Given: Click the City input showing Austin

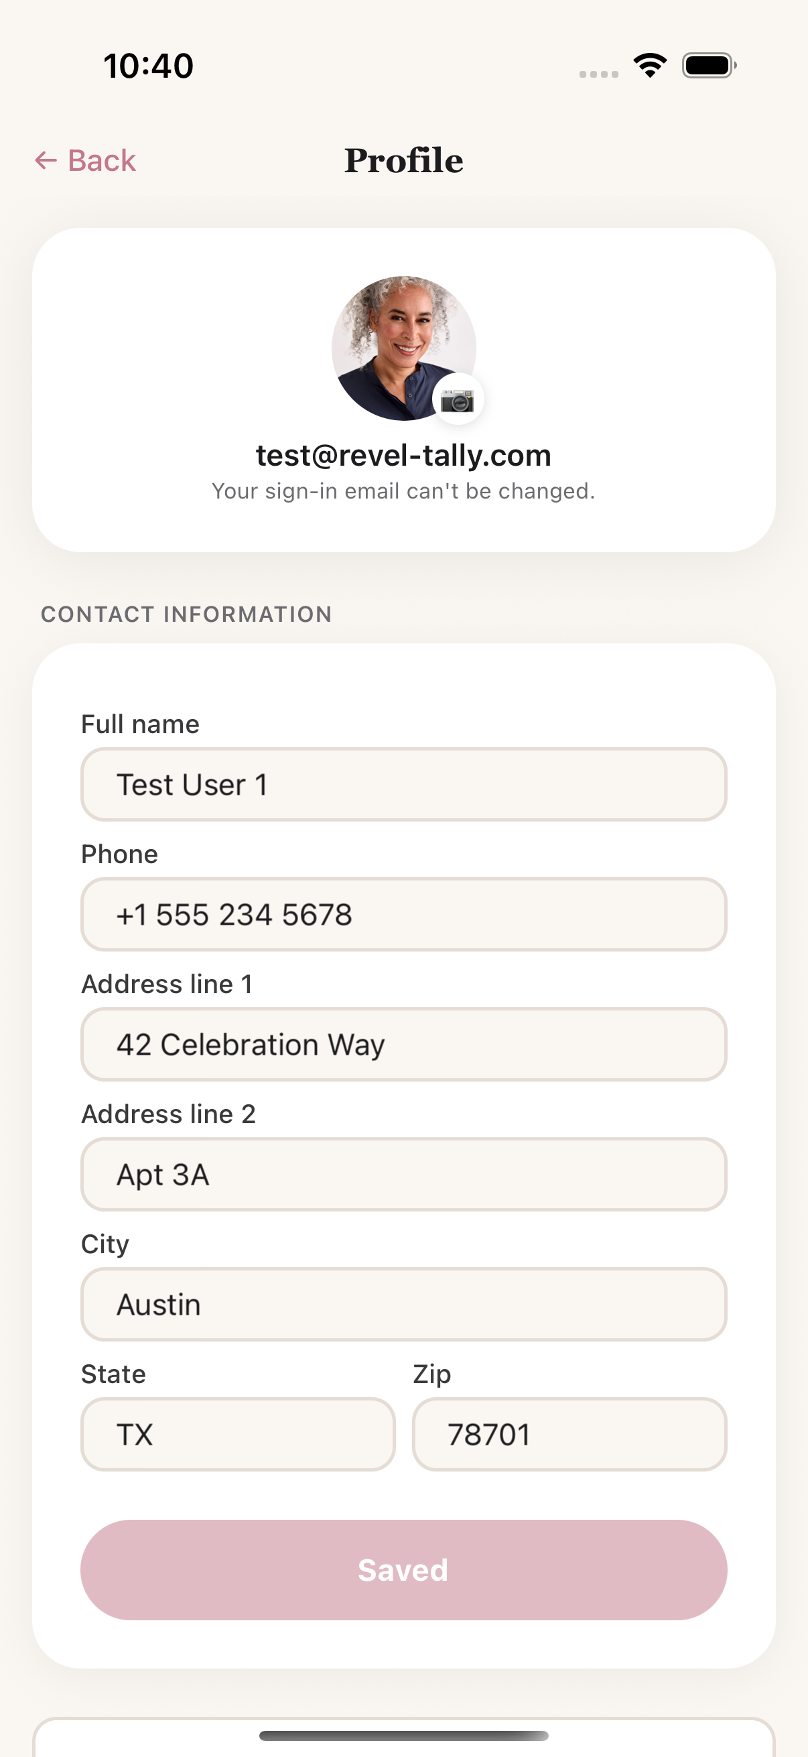Looking at the screenshot, I should pyautogui.click(x=403, y=1304).
